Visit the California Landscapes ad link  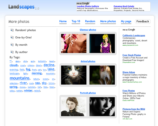pyautogui.click(x=134, y=35)
